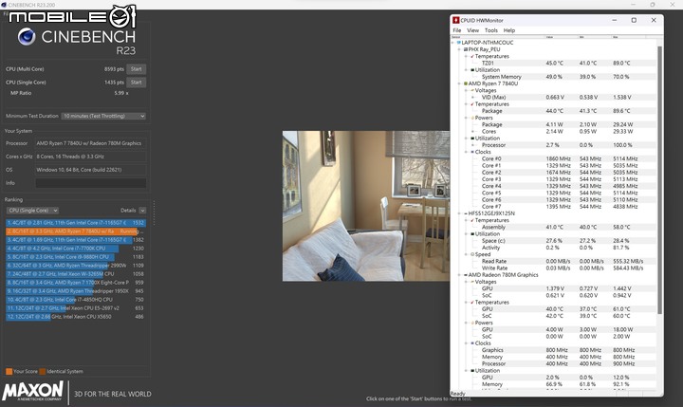
Task: Open the HWMonitor Tools menu
Action: coord(491,30)
